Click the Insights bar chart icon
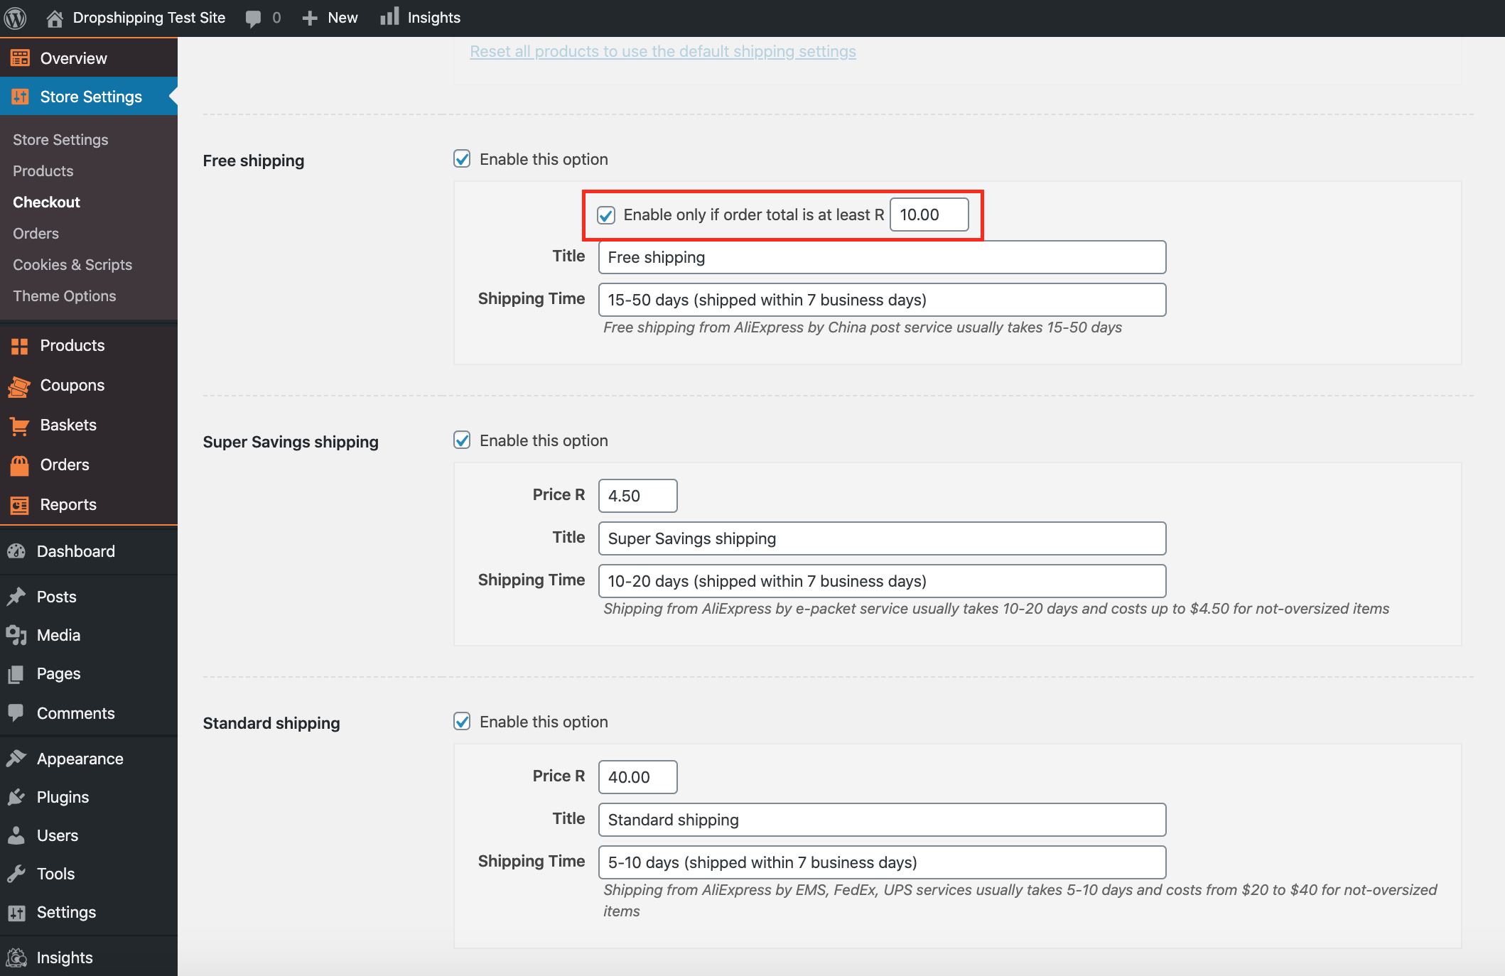Image resolution: width=1505 pixels, height=976 pixels. tap(389, 17)
